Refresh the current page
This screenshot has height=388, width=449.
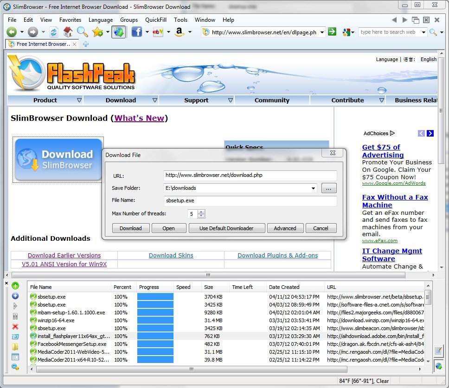pyautogui.click(x=54, y=32)
